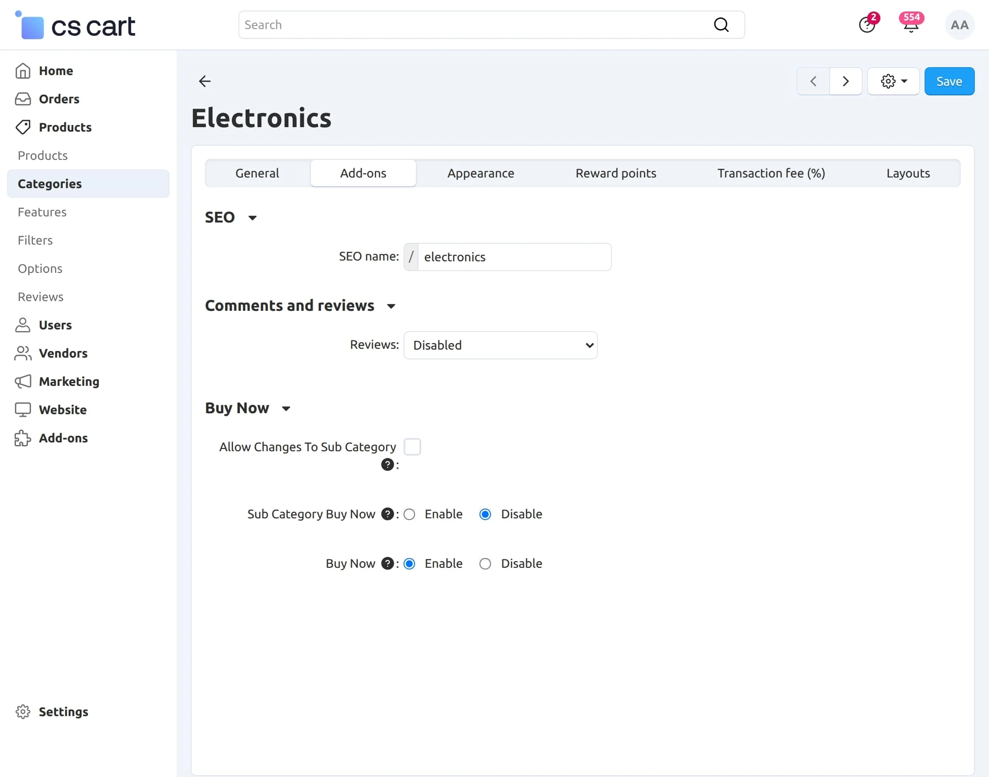Image resolution: width=989 pixels, height=777 pixels.
Task: Open the Reviews dropdown
Action: 500,345
